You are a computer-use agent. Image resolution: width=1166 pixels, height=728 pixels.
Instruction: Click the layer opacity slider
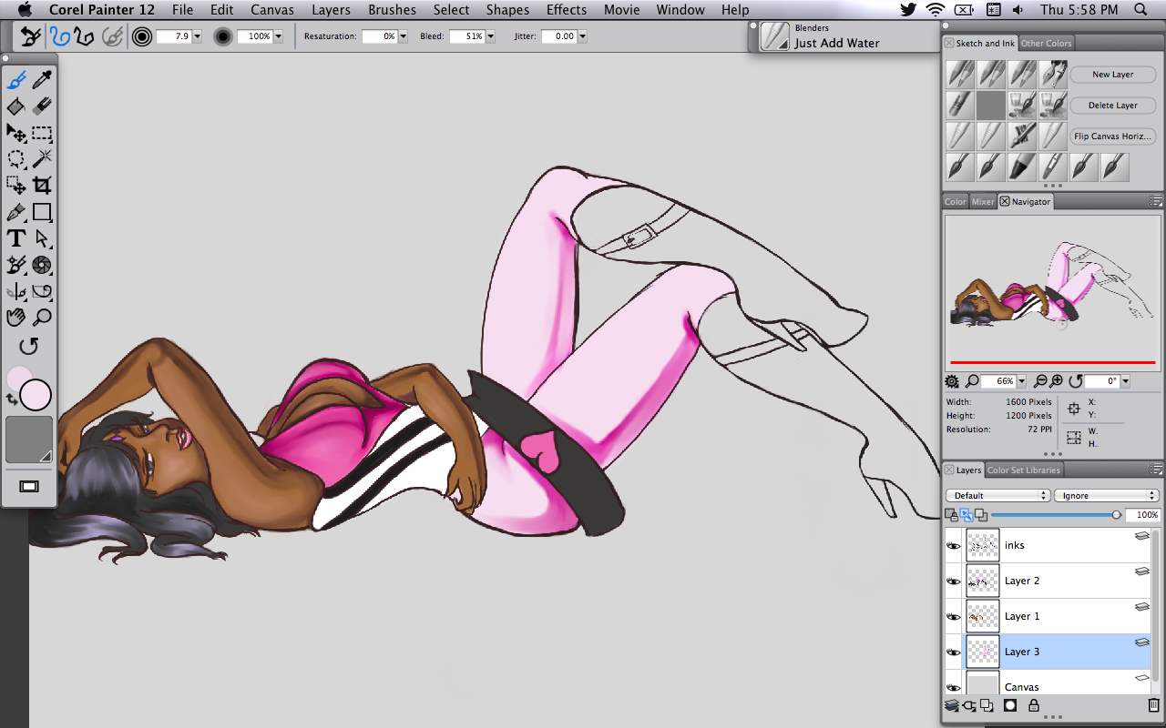pos(1055,515)
